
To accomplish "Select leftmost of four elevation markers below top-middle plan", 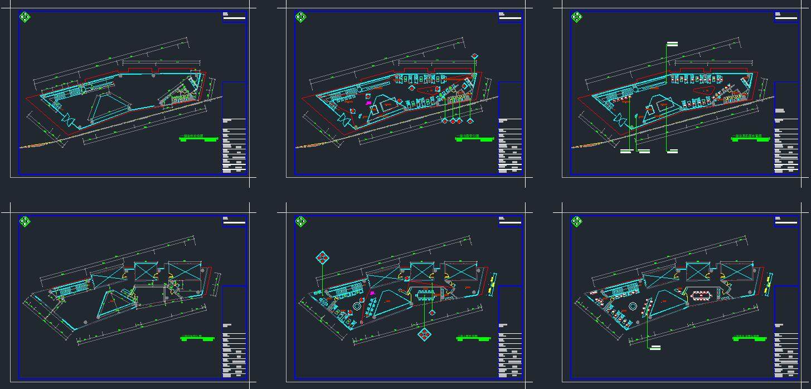I will pyautogui.click(x=445, y=120).
